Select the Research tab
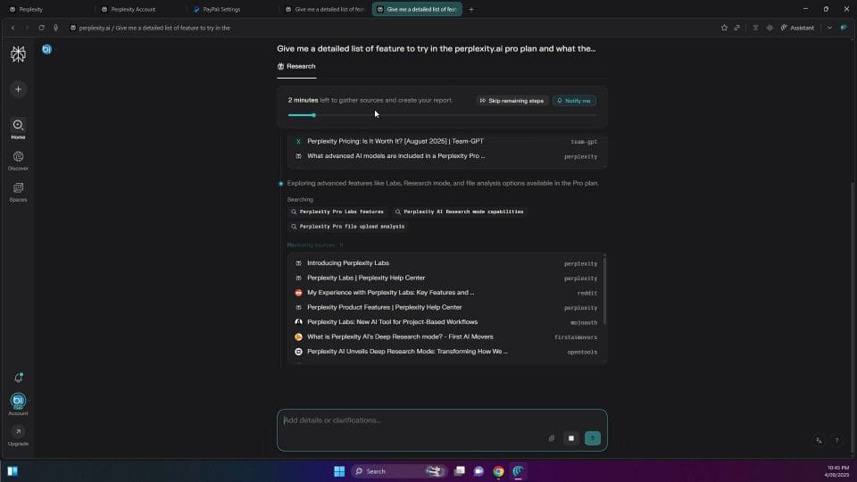The height and width of the screenshot is (482, 857). tap(296, 66)
